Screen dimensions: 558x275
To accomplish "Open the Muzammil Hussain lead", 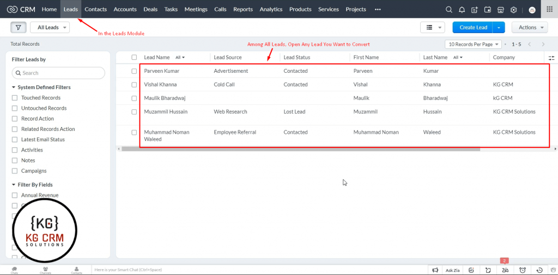I will 166,112.
